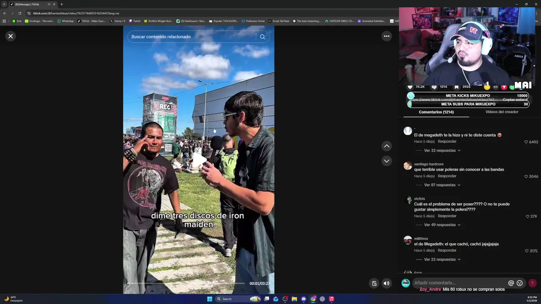Open OBS Studio from the taskbar

[285, 299]
